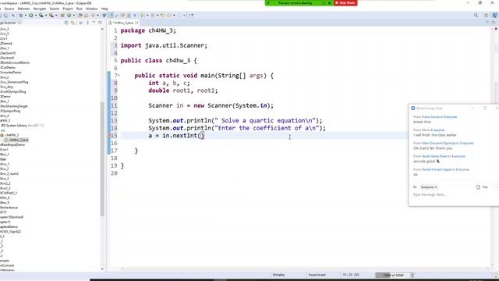Minimize the Package Explorer view
This screenshot has height=281, width=499.
pos(94,23)
